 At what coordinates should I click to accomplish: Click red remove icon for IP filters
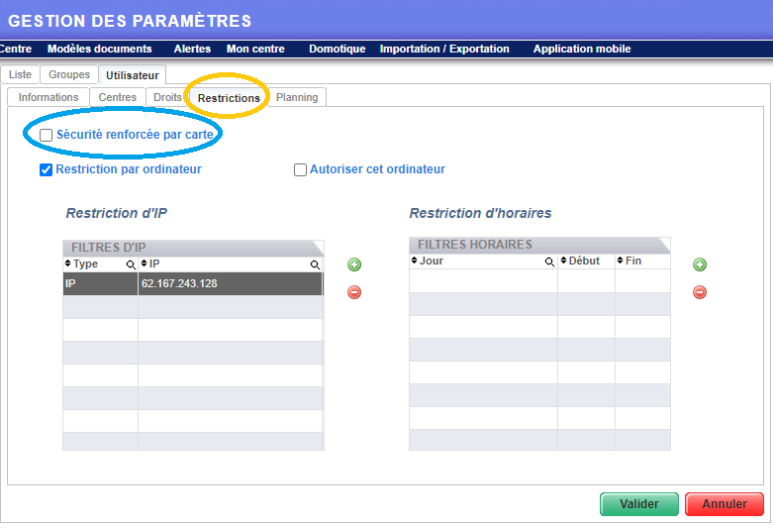pos(354,292)
